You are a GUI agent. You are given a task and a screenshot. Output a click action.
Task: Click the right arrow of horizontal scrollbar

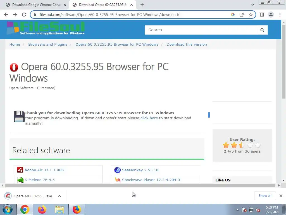(x=279, y=186)
